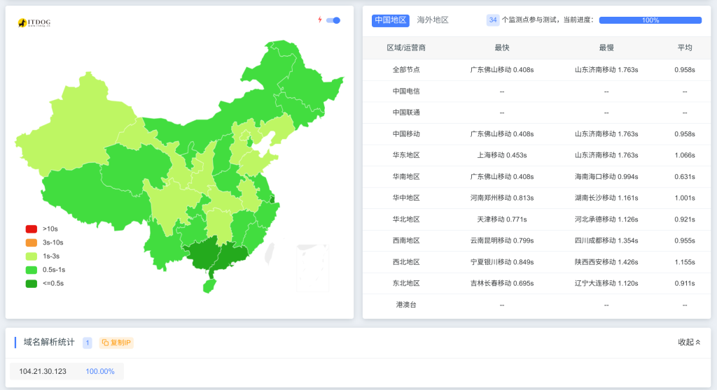Click the red lightning bolt icon

click(x=320, y=20)
